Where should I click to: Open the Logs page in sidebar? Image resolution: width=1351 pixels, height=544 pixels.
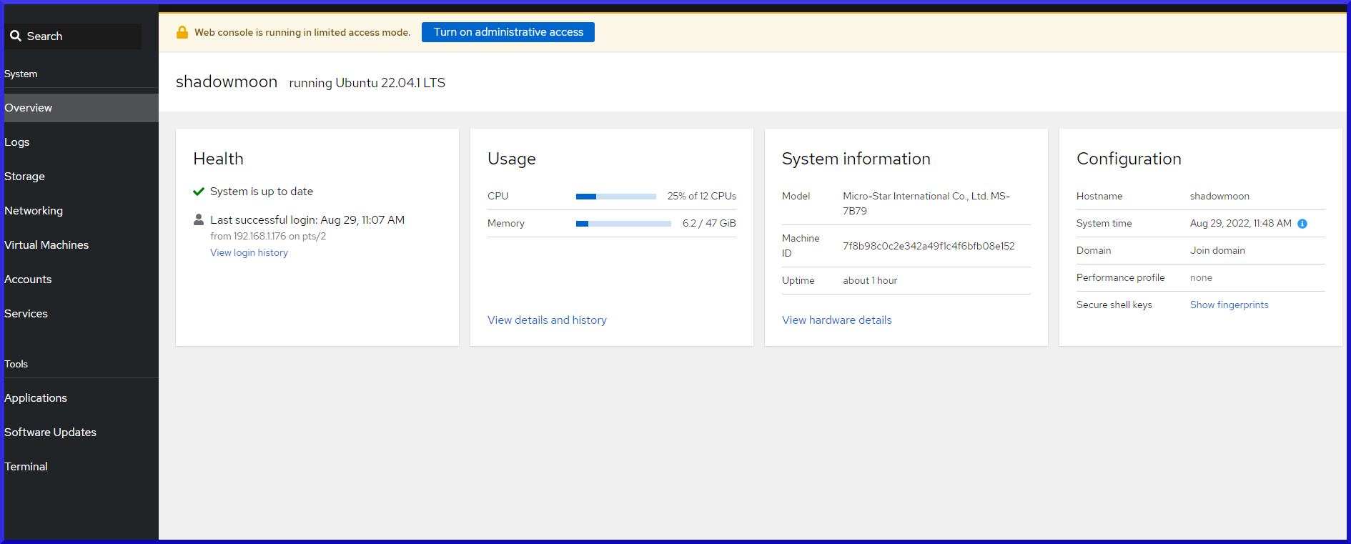(17, 142)
